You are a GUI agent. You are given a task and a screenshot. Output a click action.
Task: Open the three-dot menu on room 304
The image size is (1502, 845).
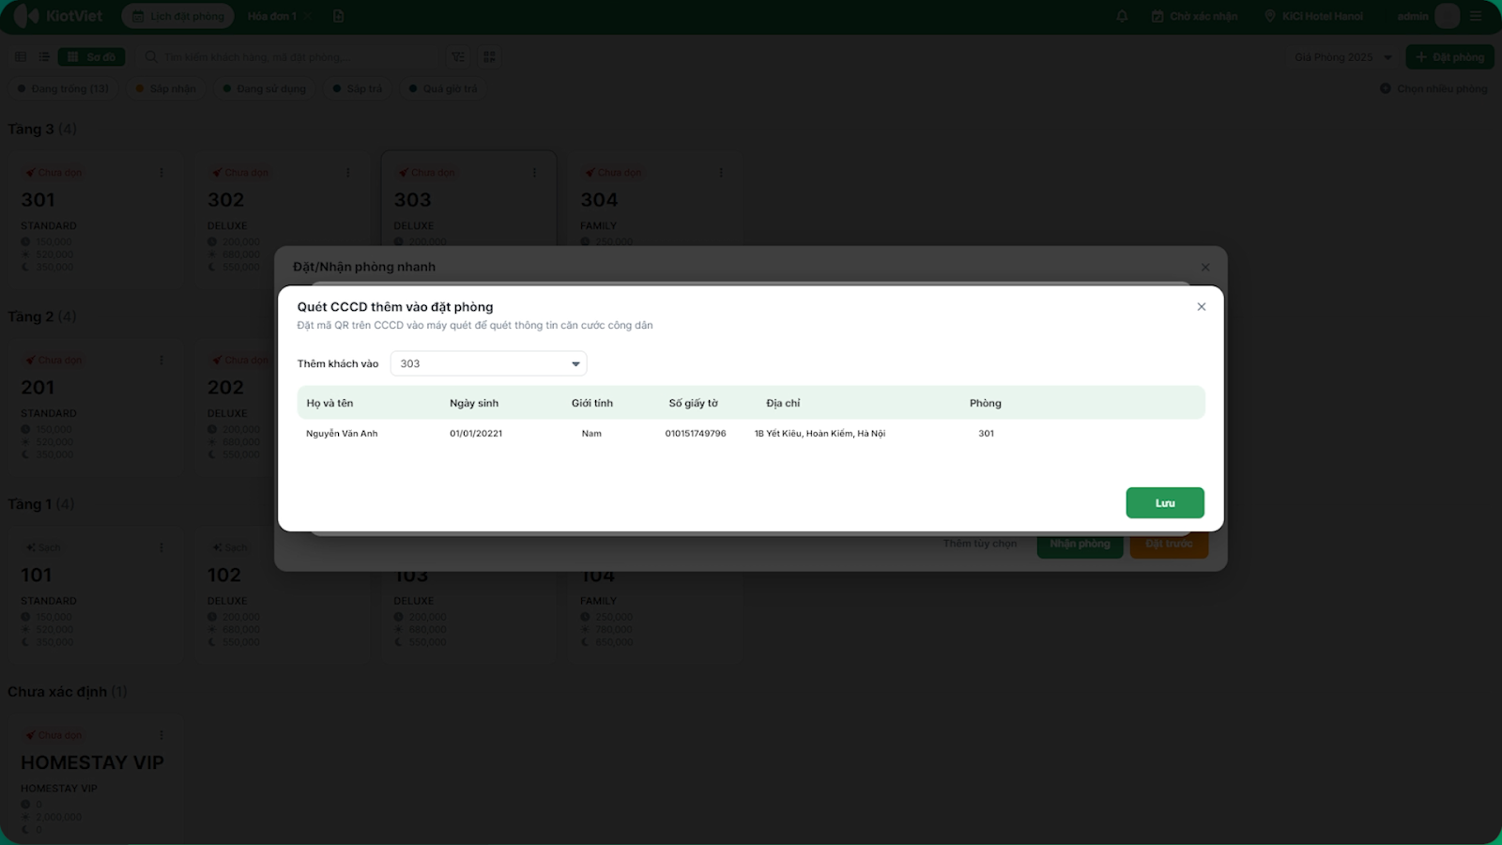tap(721, 173)
